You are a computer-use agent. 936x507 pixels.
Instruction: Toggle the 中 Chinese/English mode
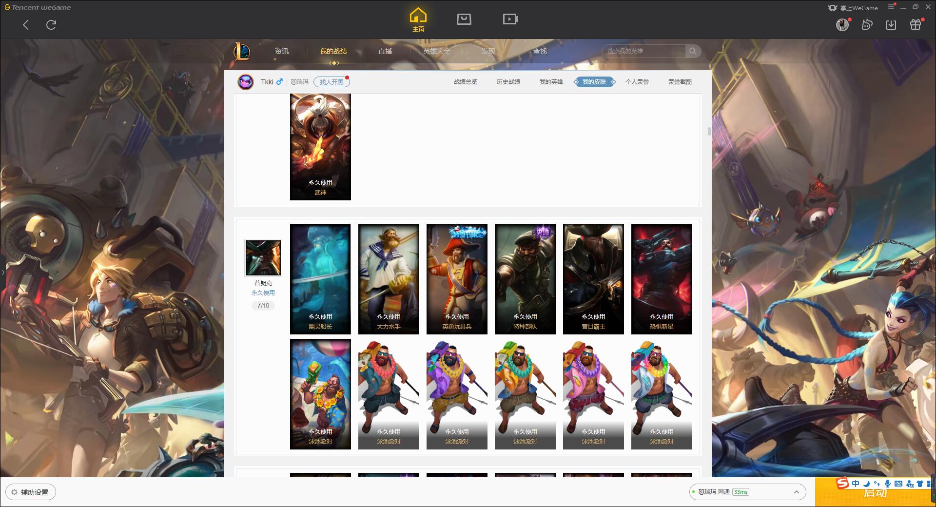tap(856, 484)
